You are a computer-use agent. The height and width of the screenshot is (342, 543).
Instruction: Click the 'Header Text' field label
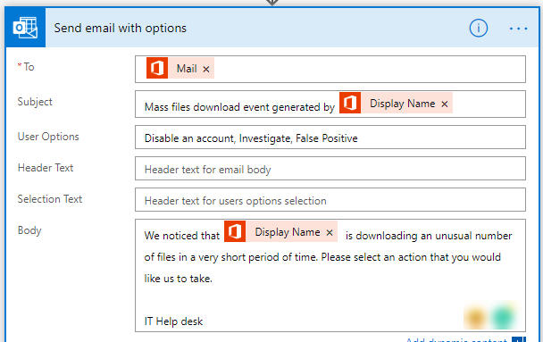click(46, 168)
